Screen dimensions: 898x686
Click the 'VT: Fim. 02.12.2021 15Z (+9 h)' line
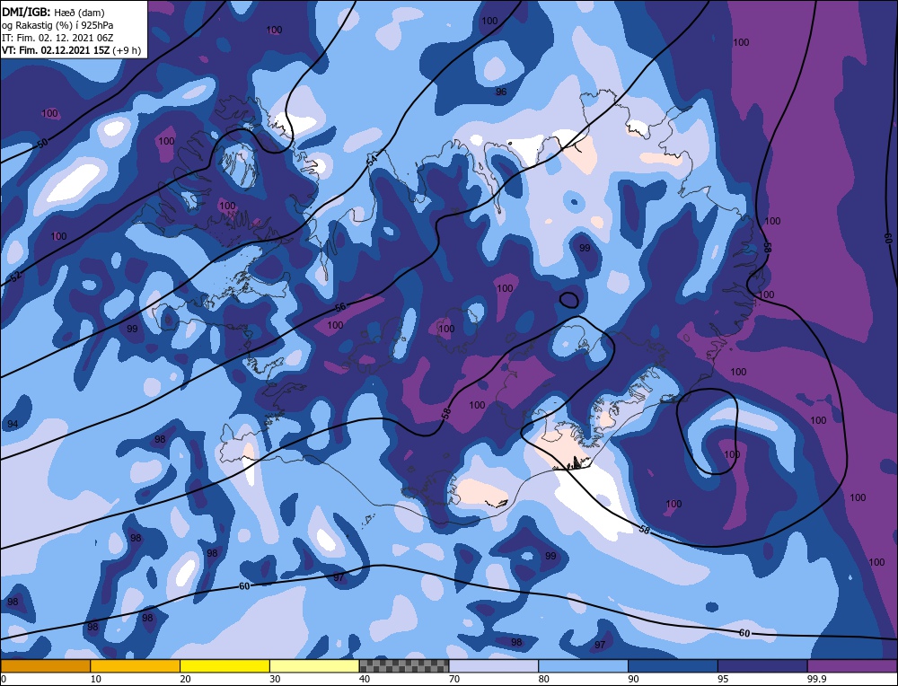pos(71,50)
